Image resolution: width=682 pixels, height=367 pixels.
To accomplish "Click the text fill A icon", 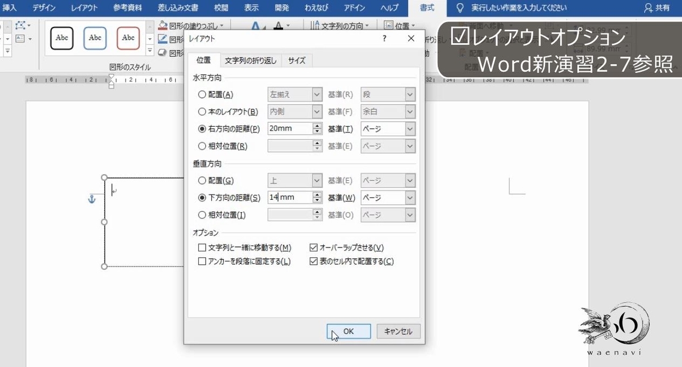I will pos(255,27).
